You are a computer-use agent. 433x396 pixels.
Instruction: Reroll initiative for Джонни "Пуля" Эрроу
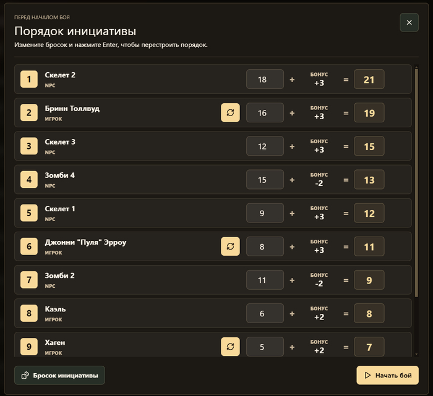pos(230,246)
